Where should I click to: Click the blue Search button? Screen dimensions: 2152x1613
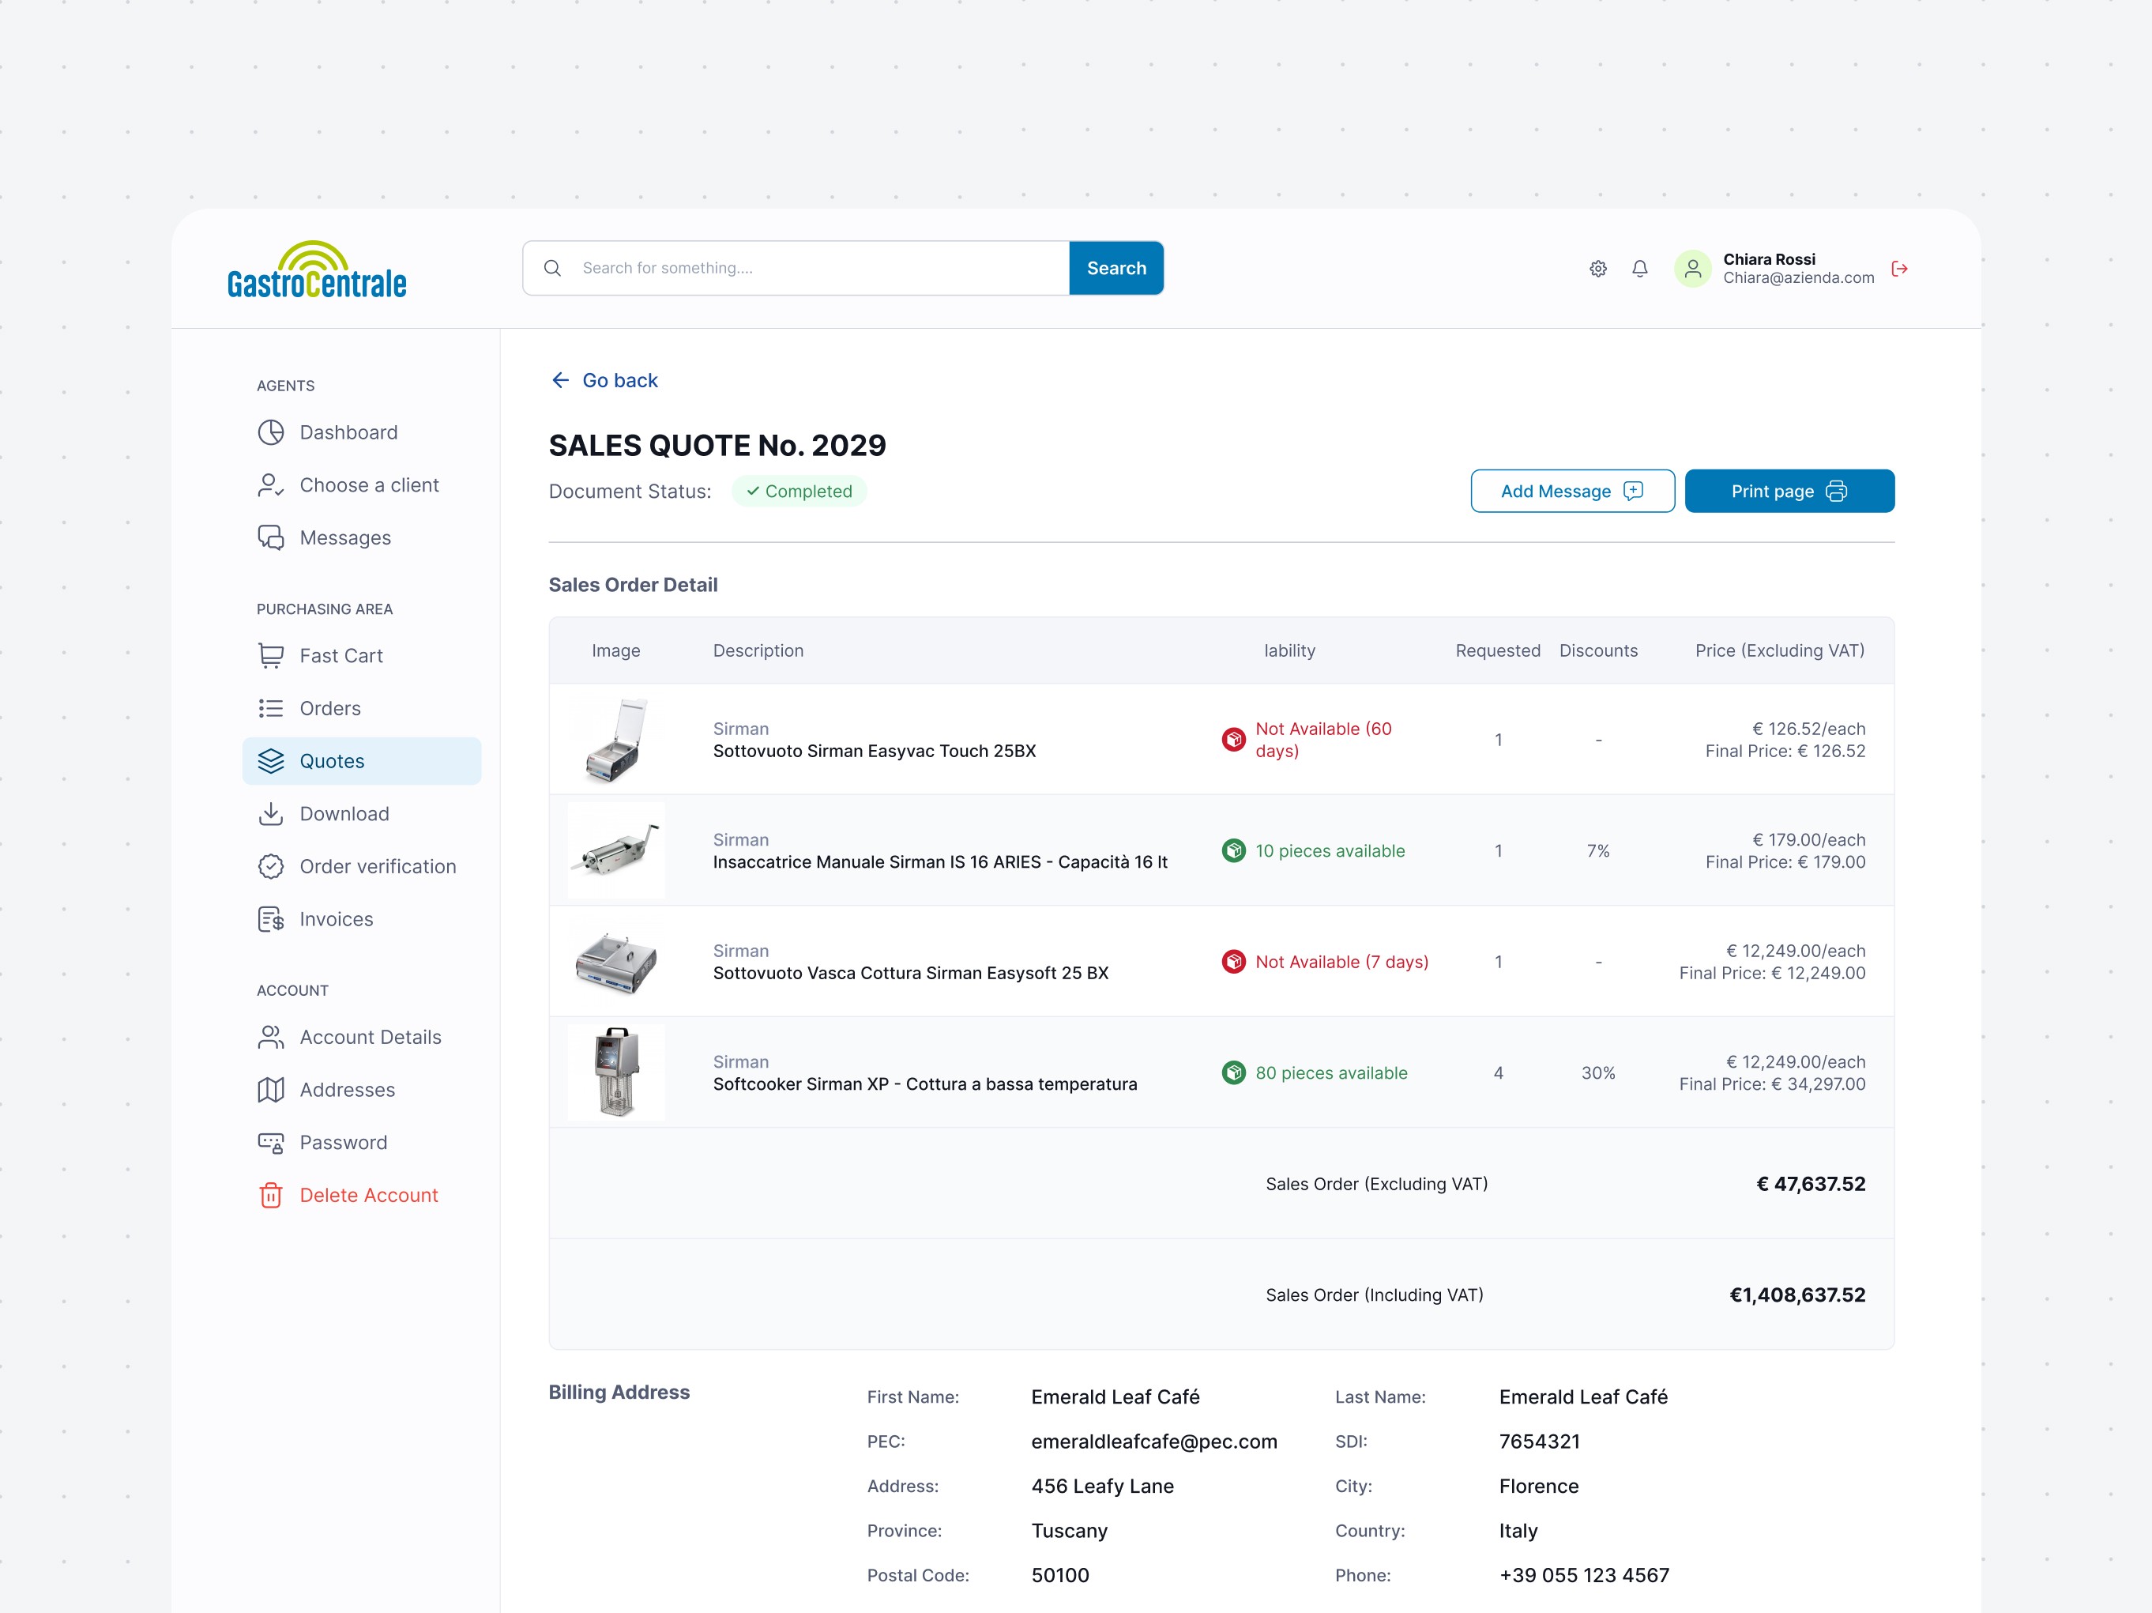click(1117, 268)
